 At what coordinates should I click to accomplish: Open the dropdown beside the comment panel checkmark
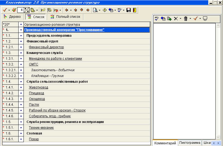pos(200,19)
